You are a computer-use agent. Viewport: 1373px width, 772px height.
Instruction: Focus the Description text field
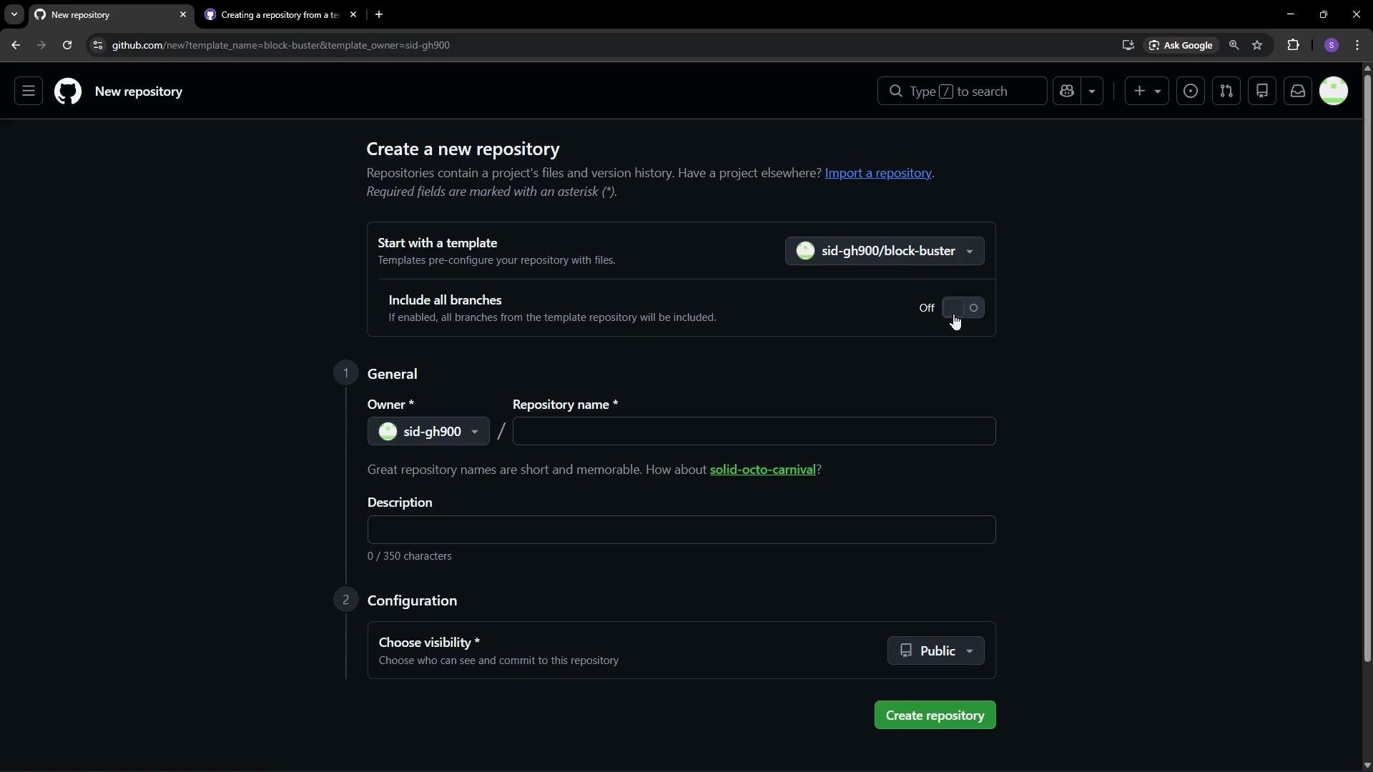(x=681, y=530)
